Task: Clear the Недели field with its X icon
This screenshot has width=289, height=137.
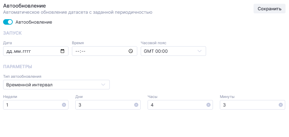Action: click(64, 105)
